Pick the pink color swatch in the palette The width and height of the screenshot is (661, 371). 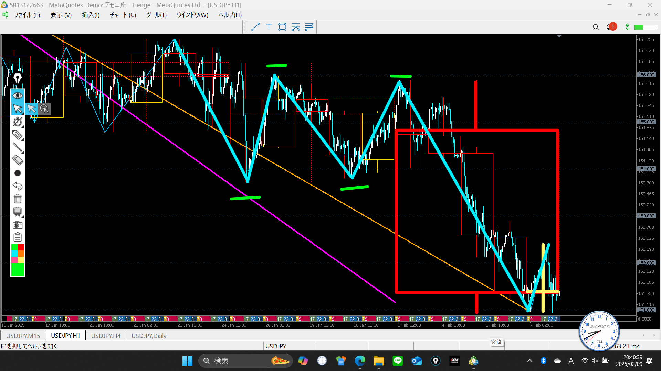pos(14,260)
